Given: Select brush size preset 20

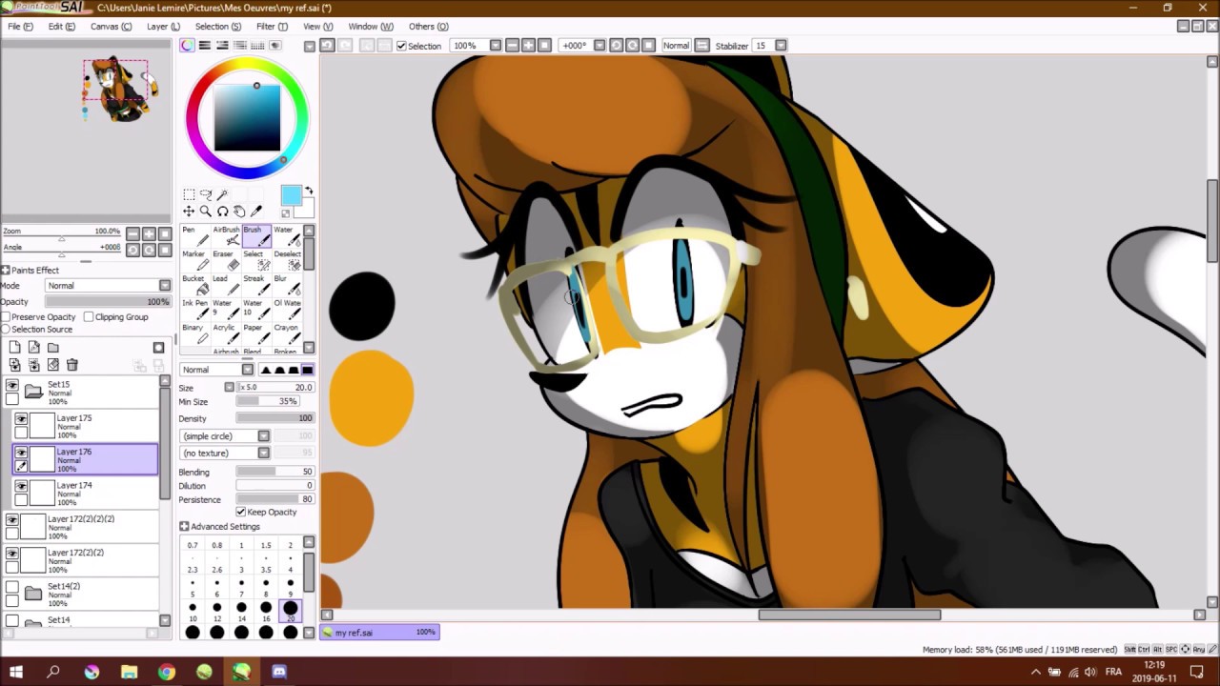Looking at the screenshot, I should 291,610.
